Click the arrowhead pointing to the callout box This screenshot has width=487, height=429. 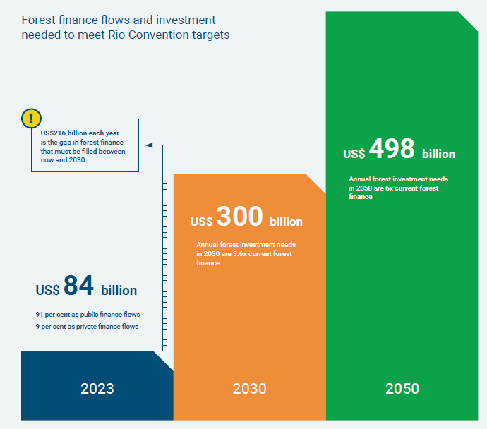(x=150, y=145)
